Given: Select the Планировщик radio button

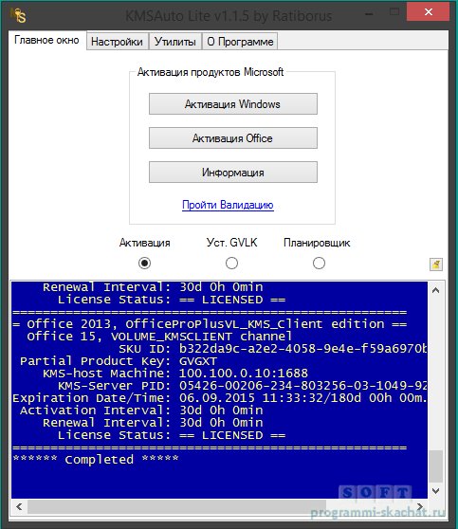Looking at the screenshot, I should tap(319, 263).
